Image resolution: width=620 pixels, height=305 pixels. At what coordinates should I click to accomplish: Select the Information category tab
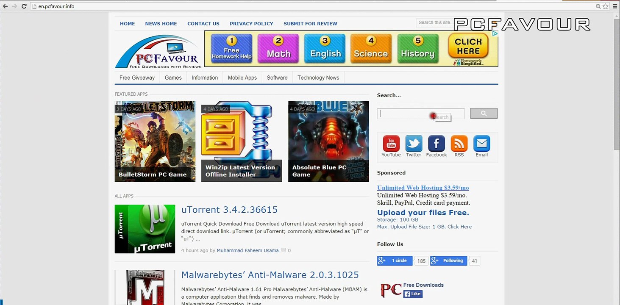[x=205, y=78]
